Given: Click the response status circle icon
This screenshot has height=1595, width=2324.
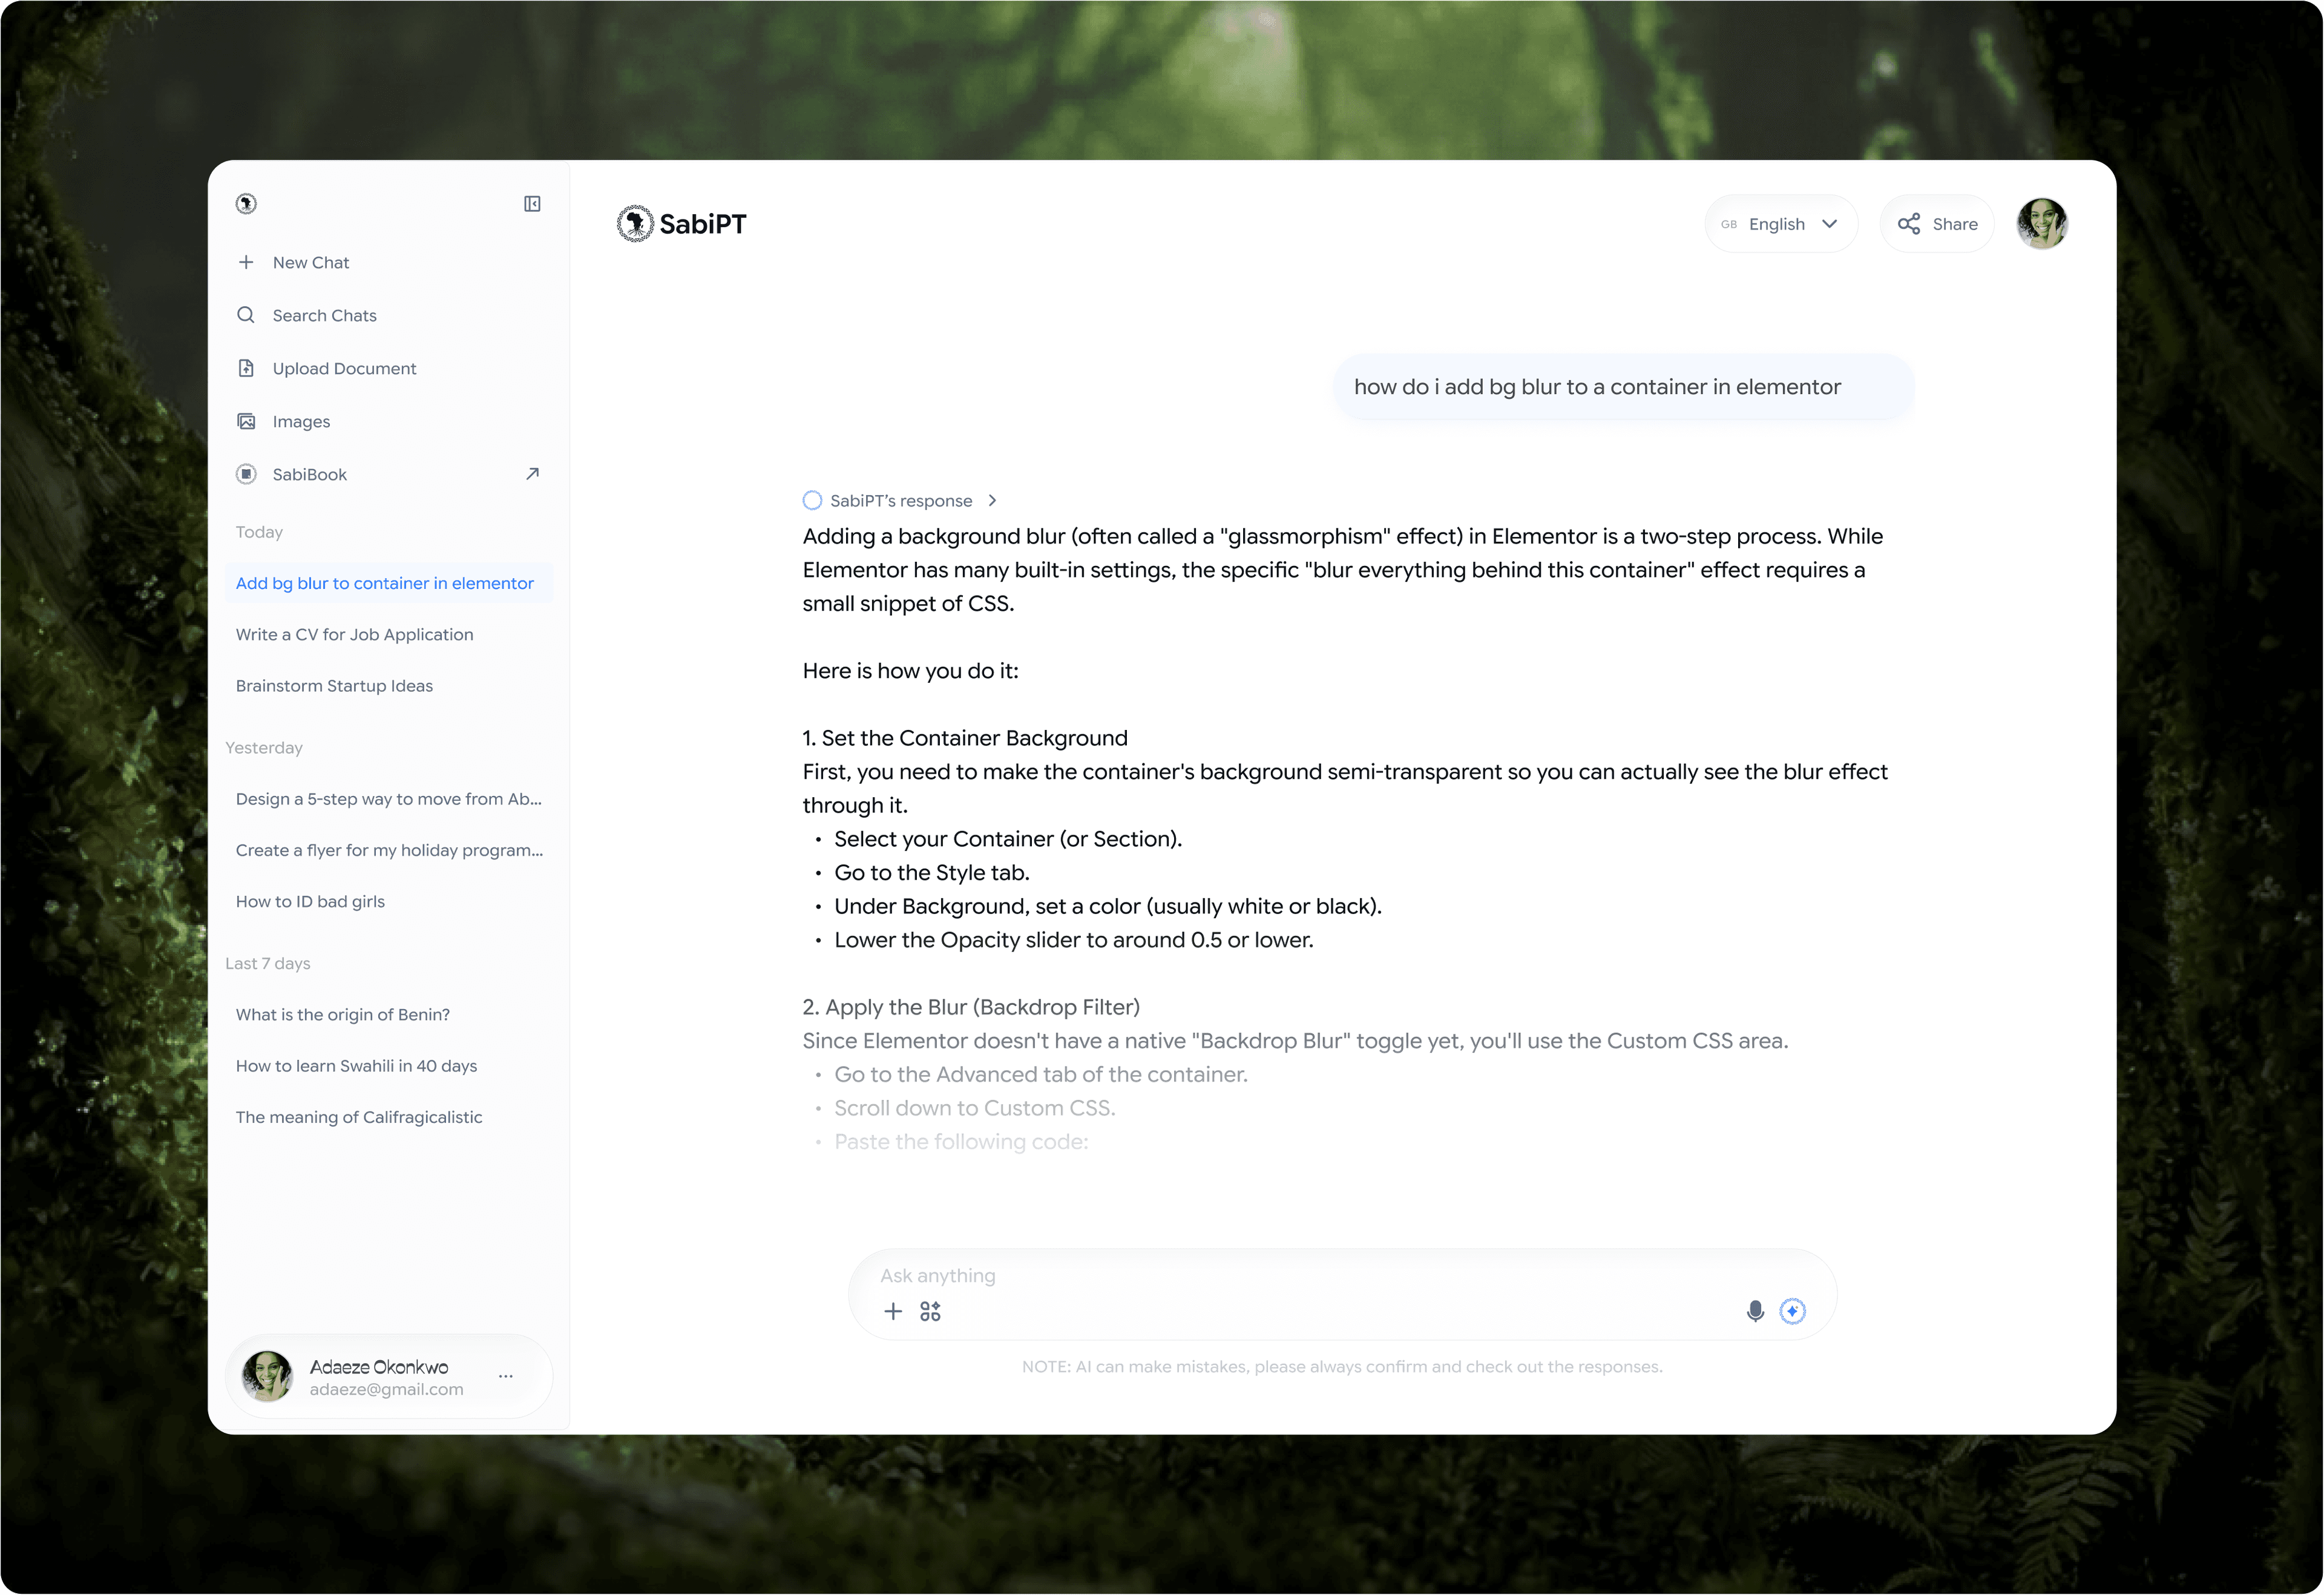Looking at the screenshot, I should coord(812,500).
